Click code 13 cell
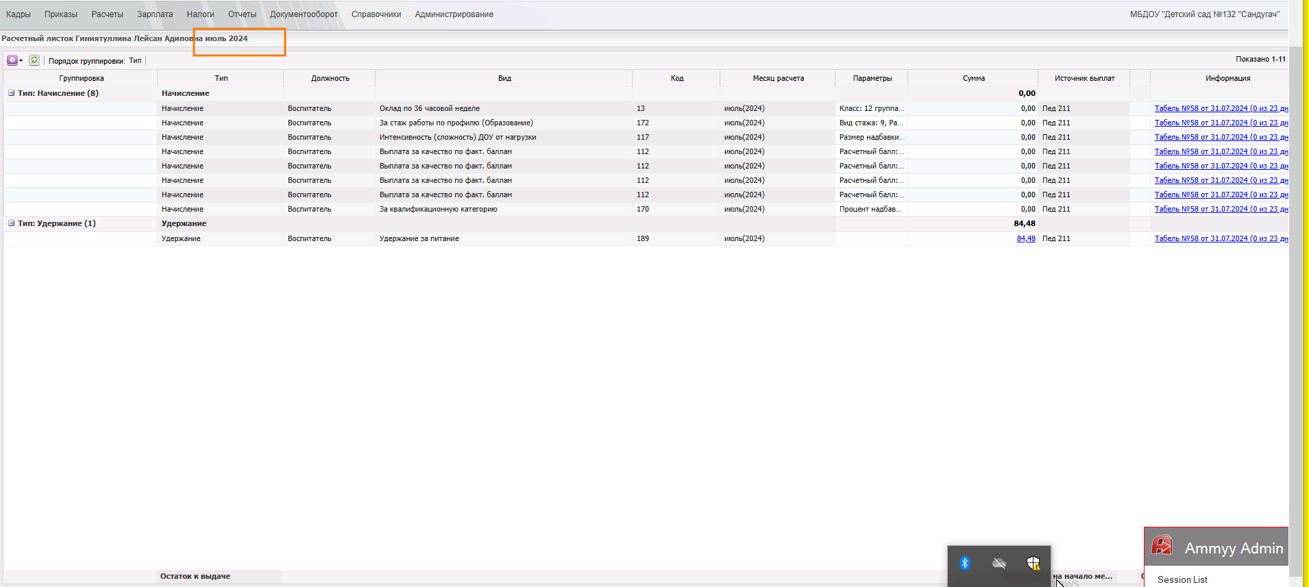Screen dimensions: 1309x587 pyautogui.click(x=676, y=108)
